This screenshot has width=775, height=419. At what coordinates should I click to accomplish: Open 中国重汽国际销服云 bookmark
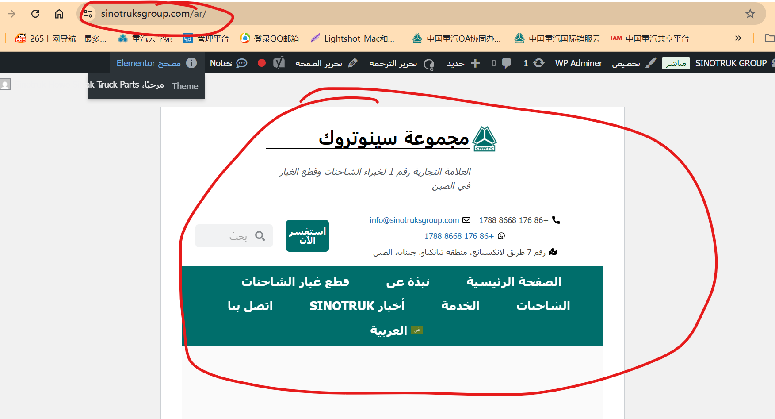coord(557,38)
